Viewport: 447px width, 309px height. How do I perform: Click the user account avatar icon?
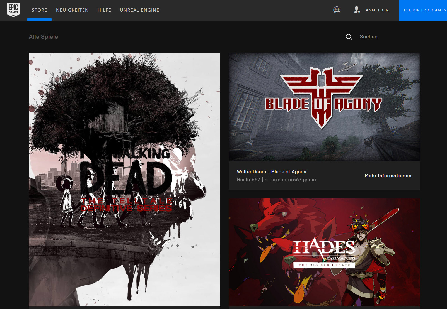point(357,10)
